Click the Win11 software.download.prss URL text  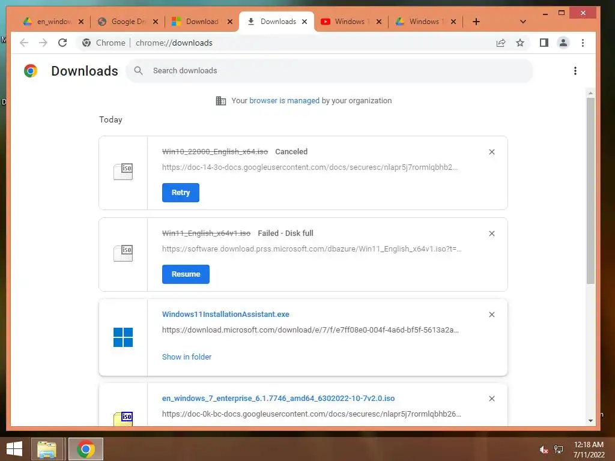pyautogui.click(x=312, y=249)
